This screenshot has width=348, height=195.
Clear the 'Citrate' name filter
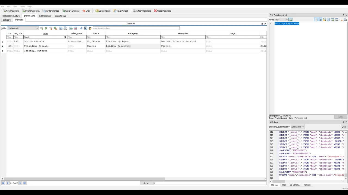point(65,37)
